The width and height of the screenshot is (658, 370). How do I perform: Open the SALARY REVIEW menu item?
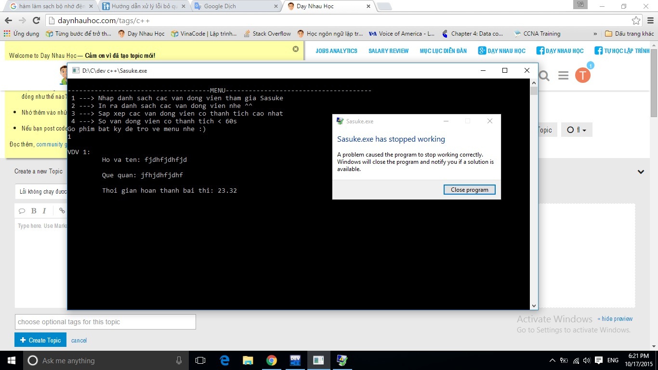[x=388, y=51]
